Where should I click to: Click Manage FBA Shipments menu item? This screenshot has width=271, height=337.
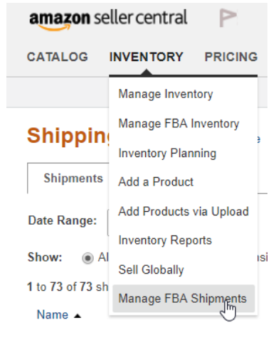pos(184,299)
